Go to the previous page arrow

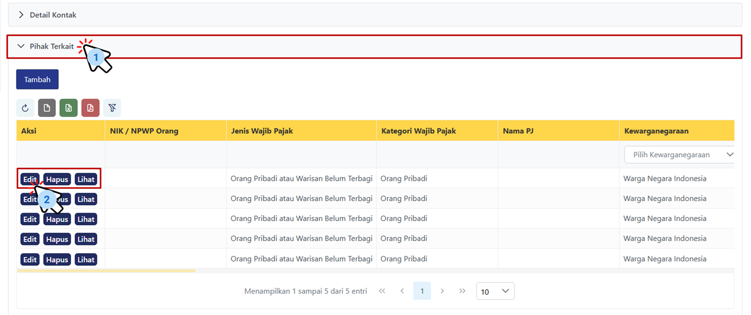(x=402, y=291)
